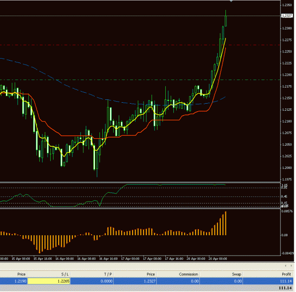
Task: Click the 17 Apr 08:00 time label
Action: point(152,259)
